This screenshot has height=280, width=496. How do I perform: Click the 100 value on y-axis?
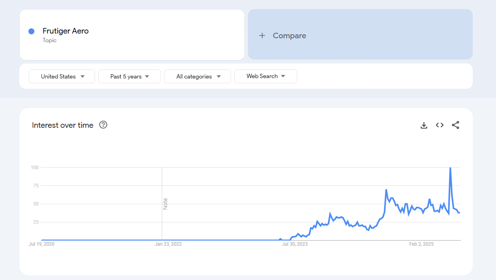coord(35,168)
